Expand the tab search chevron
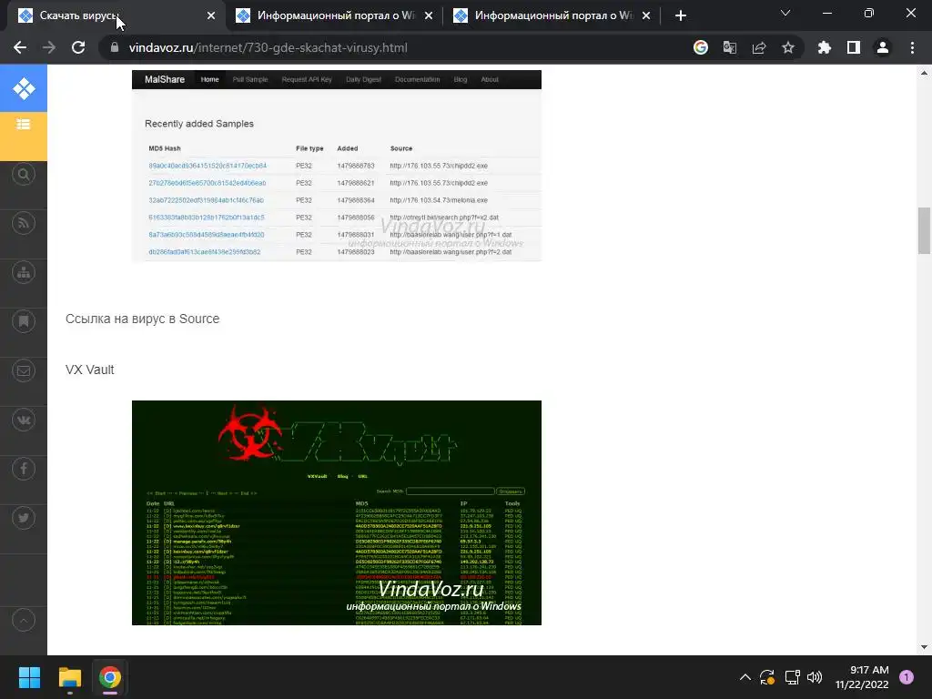The width and height of the screenshot is (932, 699). coord(785,13)
